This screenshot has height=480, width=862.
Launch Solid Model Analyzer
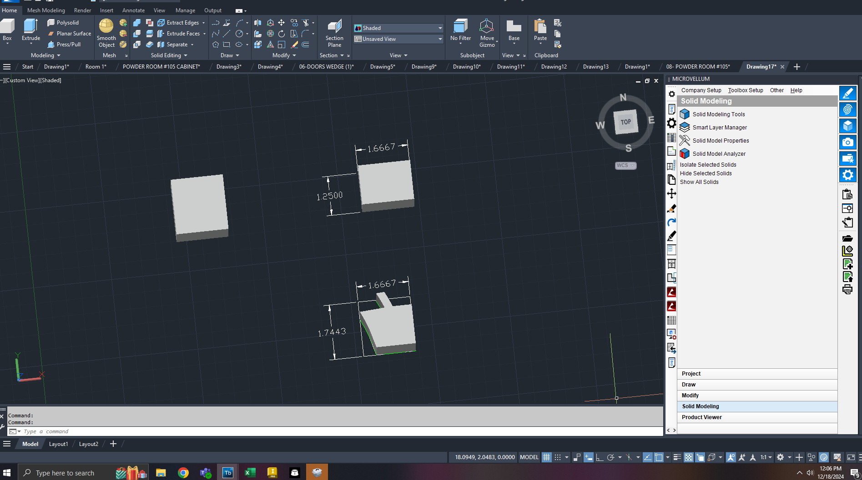click(719, 154)
